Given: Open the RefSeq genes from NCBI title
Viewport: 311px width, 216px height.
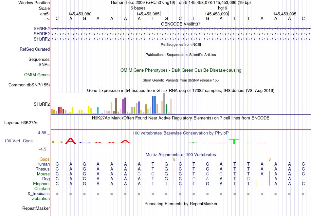Looking at the screenshot, I should pos(181,45).
